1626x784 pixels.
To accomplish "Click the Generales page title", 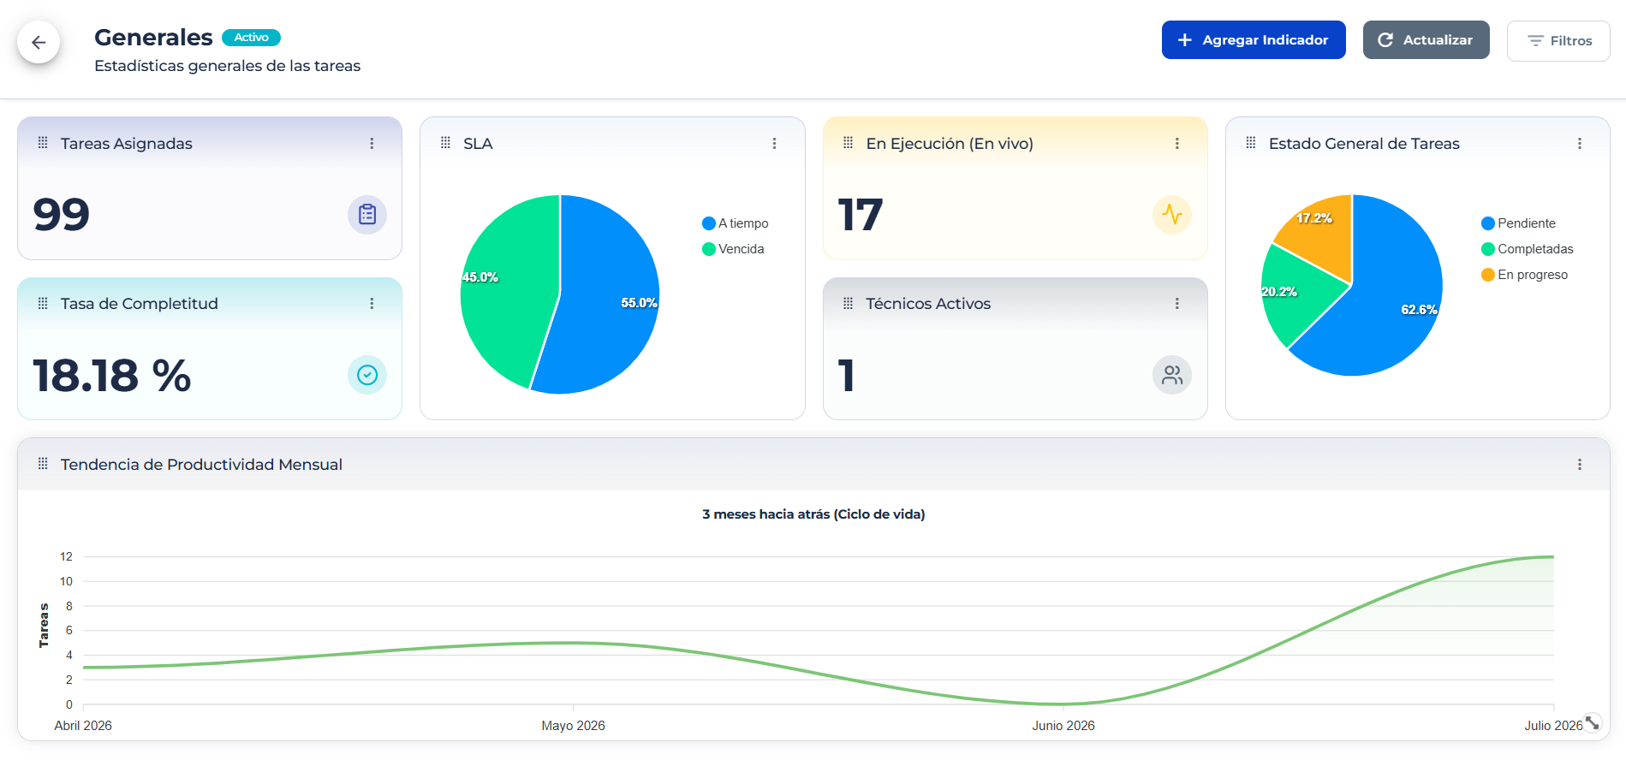I will (153, 38).
